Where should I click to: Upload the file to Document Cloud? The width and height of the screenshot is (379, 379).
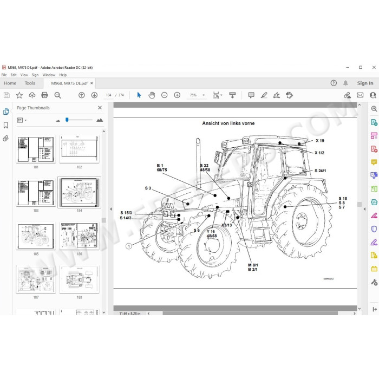(x=32, y=95)
